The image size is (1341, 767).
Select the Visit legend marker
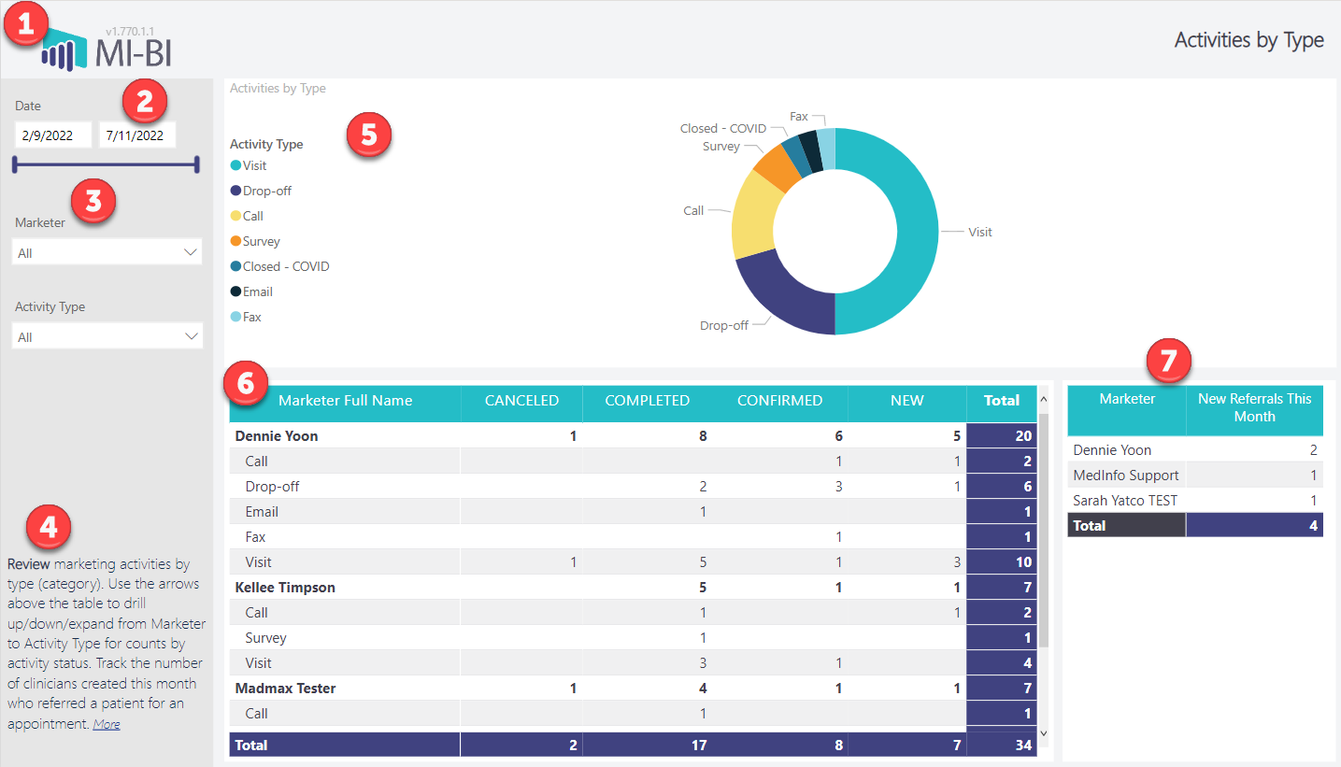pos(234,164)
